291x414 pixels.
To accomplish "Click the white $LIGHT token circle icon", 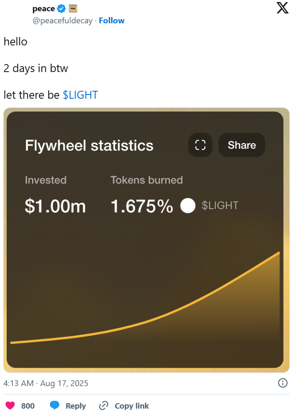I will (188, 206).
